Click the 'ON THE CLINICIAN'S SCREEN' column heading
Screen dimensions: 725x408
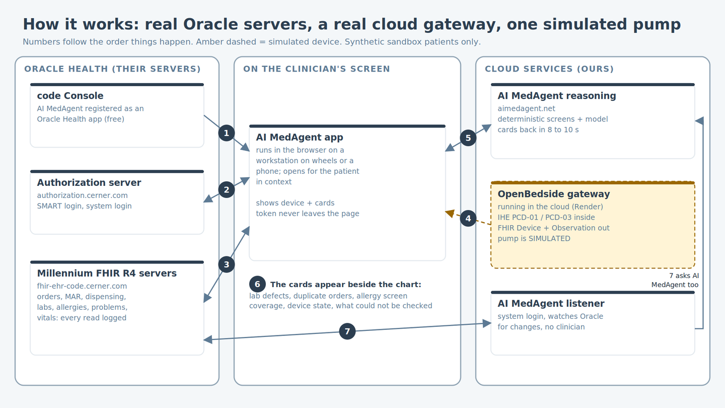[x=317, y=69]
